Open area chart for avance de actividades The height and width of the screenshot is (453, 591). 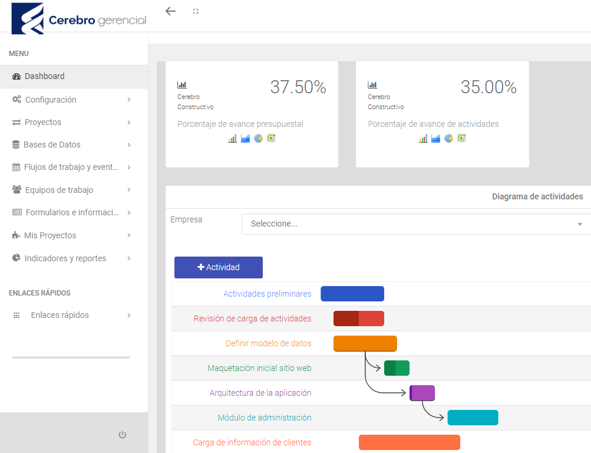click(436, 139)
